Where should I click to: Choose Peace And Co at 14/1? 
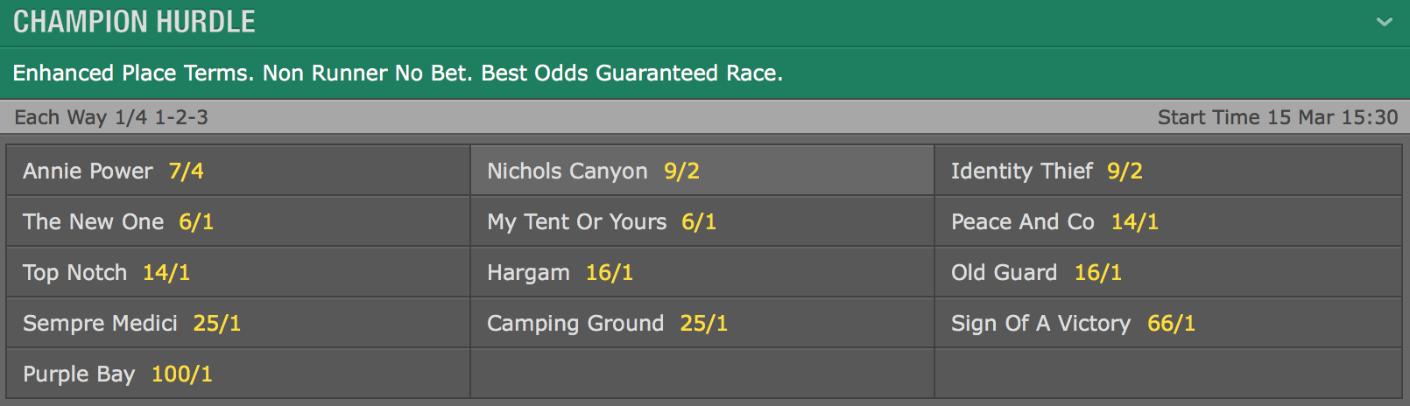(1168, 221)
